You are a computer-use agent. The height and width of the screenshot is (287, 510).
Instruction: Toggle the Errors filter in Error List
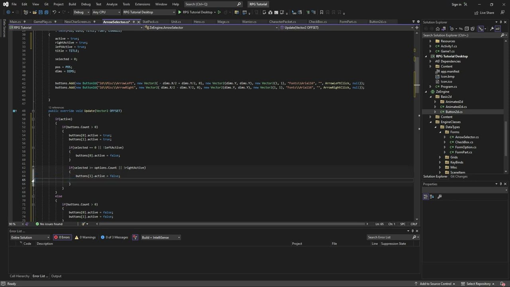pos(62,237)
